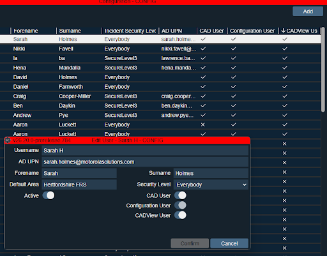Screen dimensions: 327x256
Task: Sort by Incident Security Level column
Action: 130,31
